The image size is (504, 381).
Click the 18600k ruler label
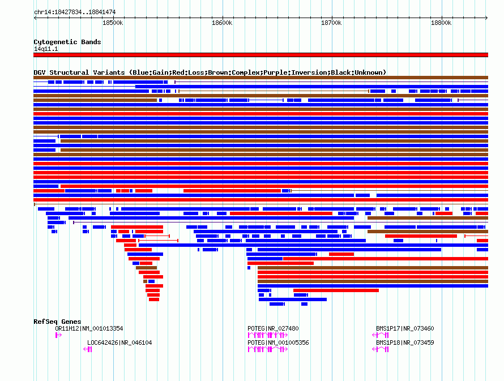[x=222, y=23]
